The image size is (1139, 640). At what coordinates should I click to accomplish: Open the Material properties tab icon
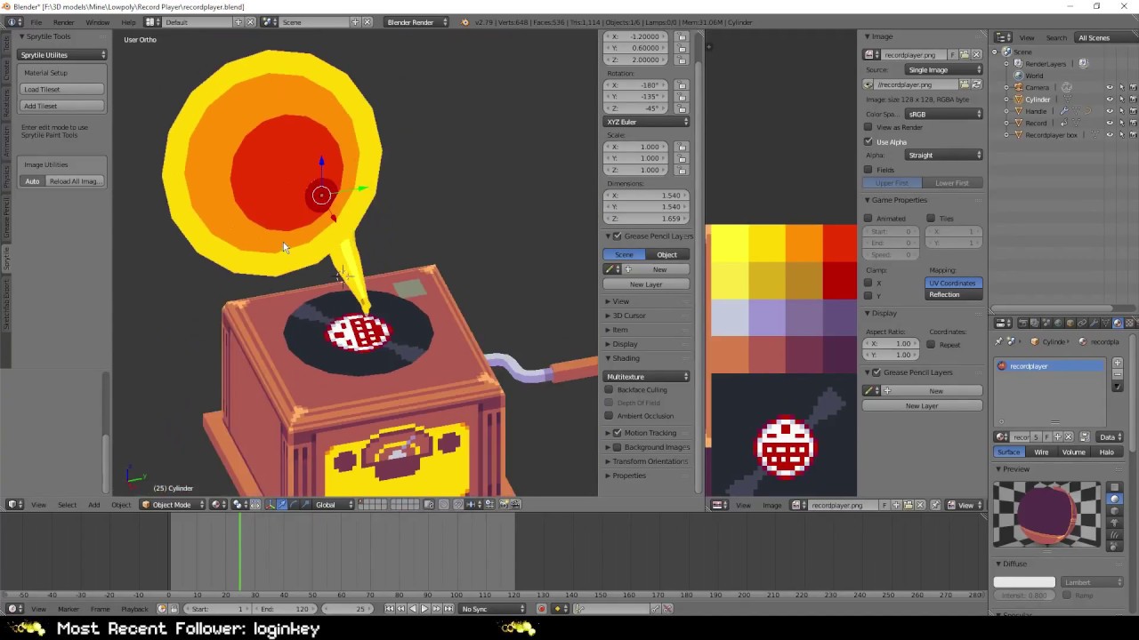click(1119, 323)
